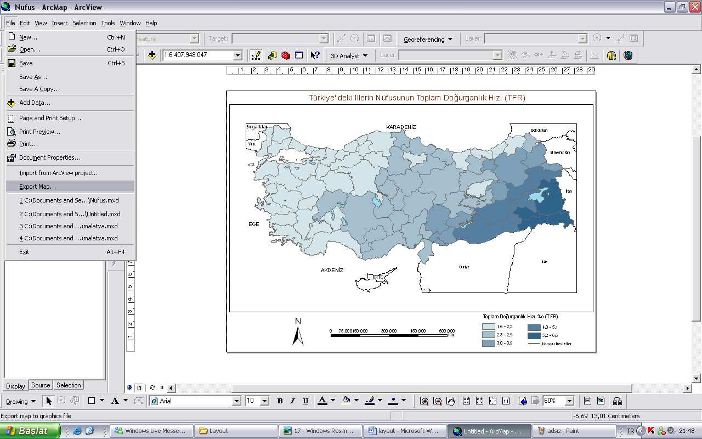Click the What's This help pointer
The image size is (702, 439).
(x=315, y=55)
